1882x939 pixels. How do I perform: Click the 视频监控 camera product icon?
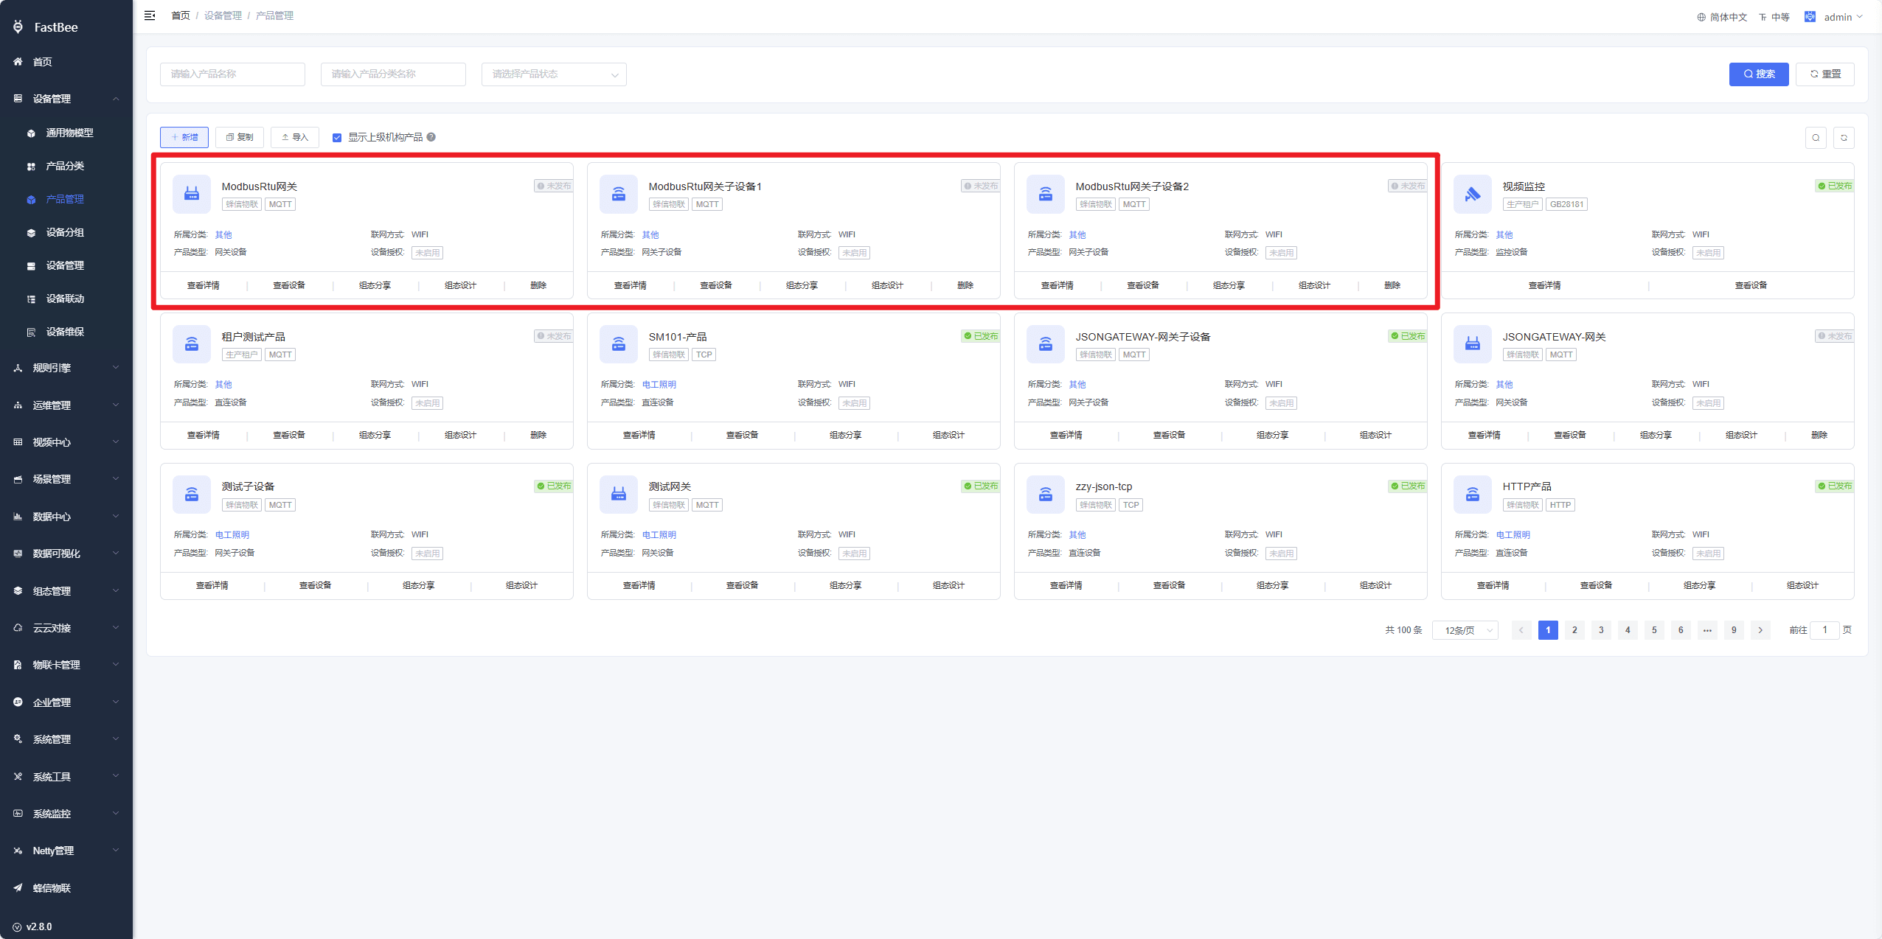pyautogui.click(x=1472, y=194)
